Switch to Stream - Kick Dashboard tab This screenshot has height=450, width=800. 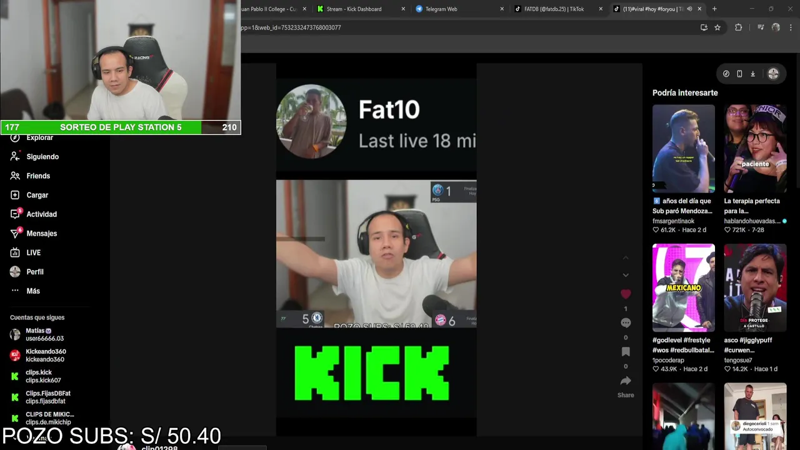[x=354, y=9]
